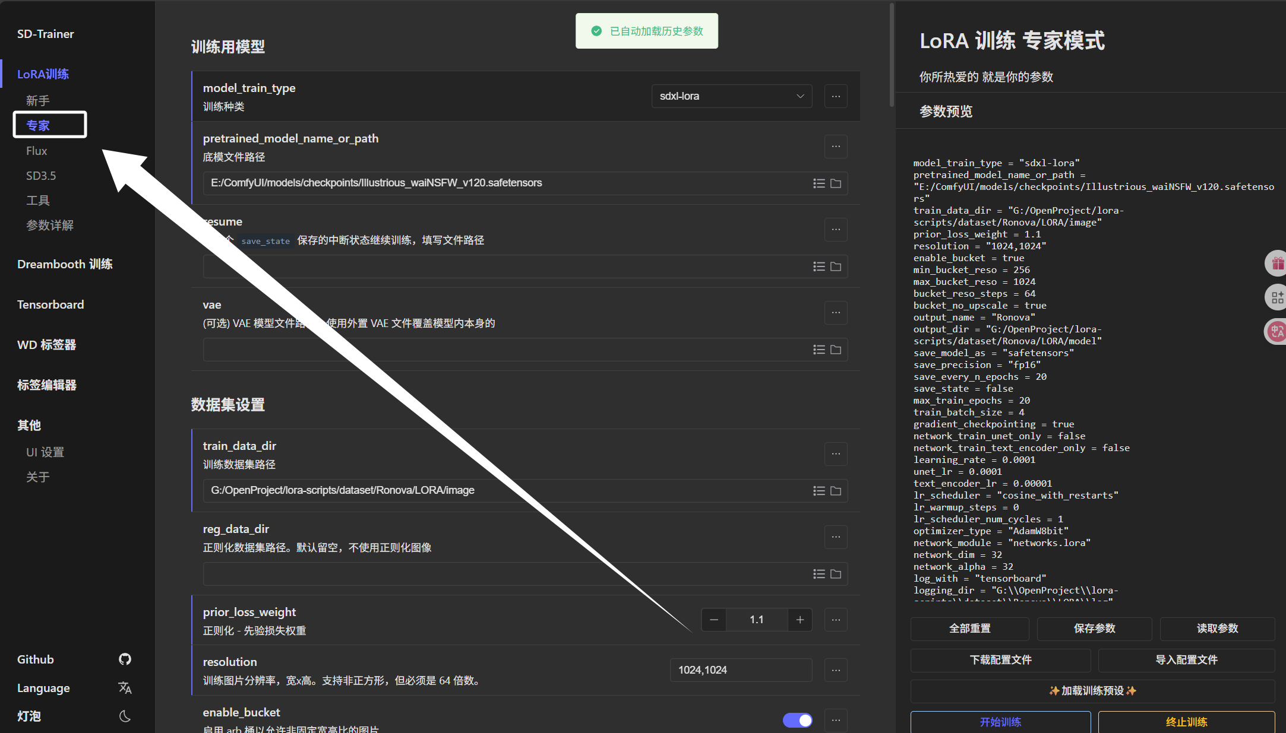Click 加载训练预设 load training preset button
Image resolution: width=1286 pixels, height=733 pixels.
tap(1092, 691)
